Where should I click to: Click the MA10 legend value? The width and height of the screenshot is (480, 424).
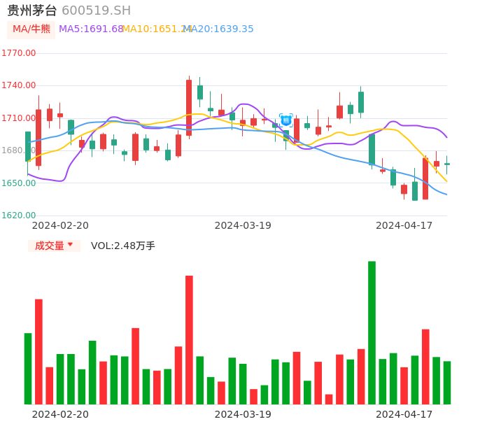[x=155, y=29]
